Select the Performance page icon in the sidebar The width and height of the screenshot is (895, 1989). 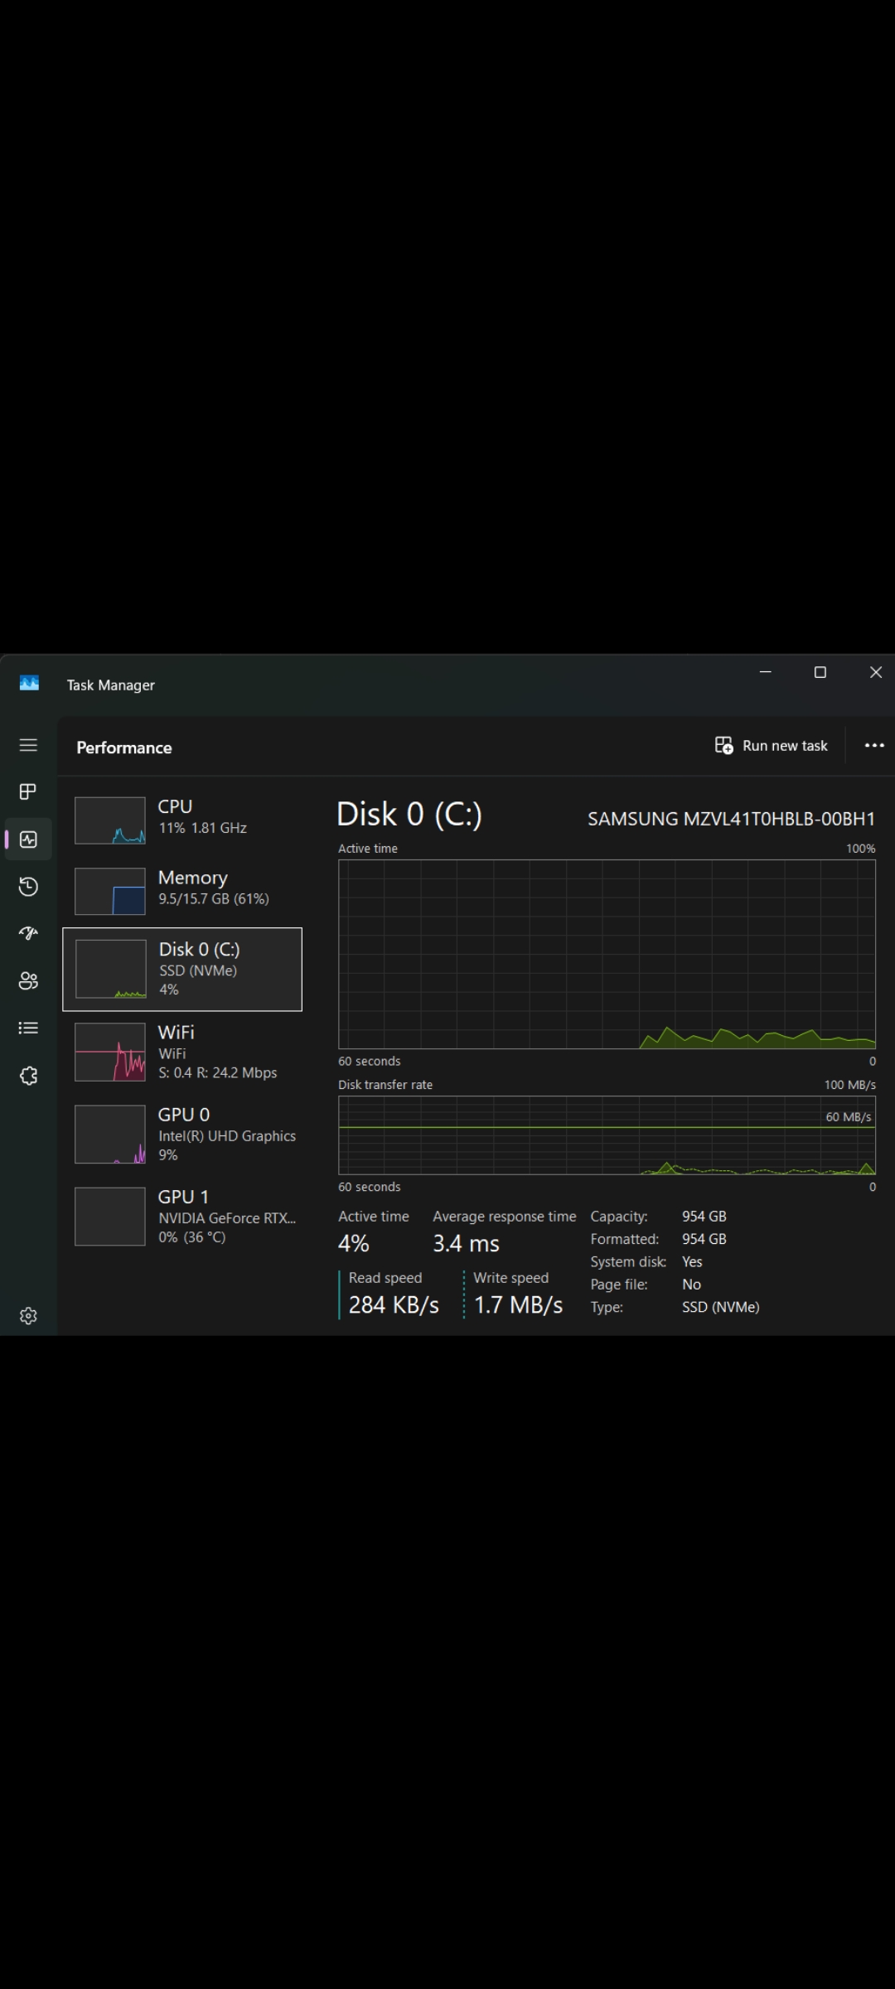pyautogui.click(x=28, y=840)
